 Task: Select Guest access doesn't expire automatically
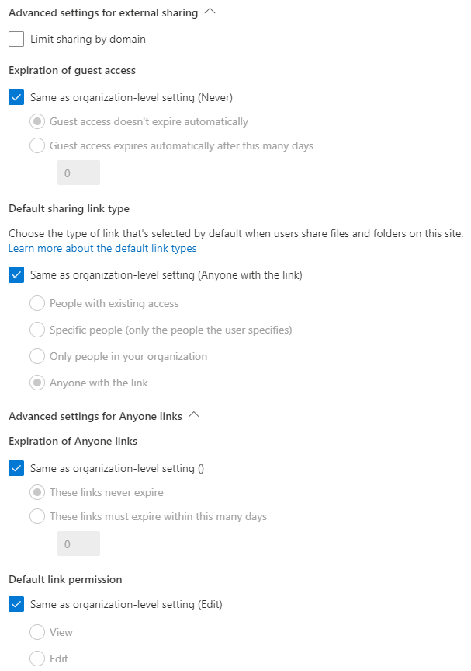[37, 121]
